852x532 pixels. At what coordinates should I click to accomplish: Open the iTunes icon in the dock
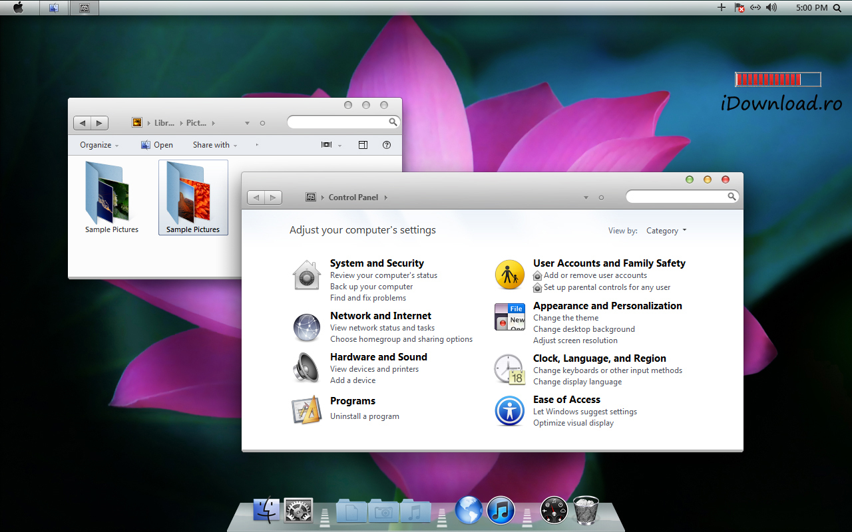(x=501, y=510)
